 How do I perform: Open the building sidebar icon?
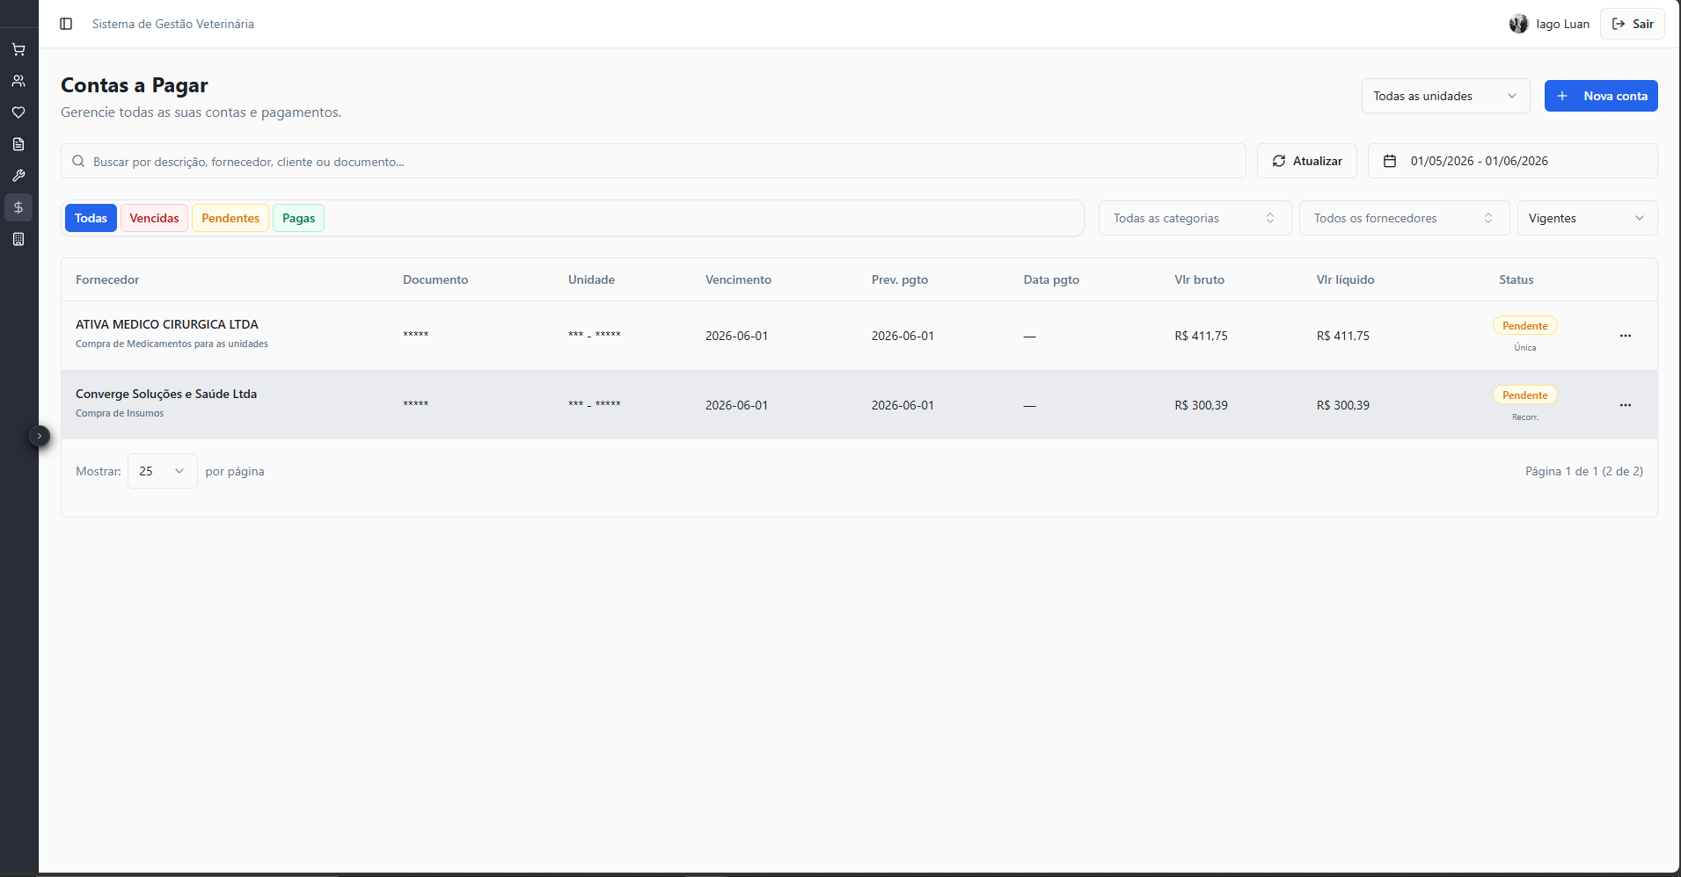(x=18, y=239)
